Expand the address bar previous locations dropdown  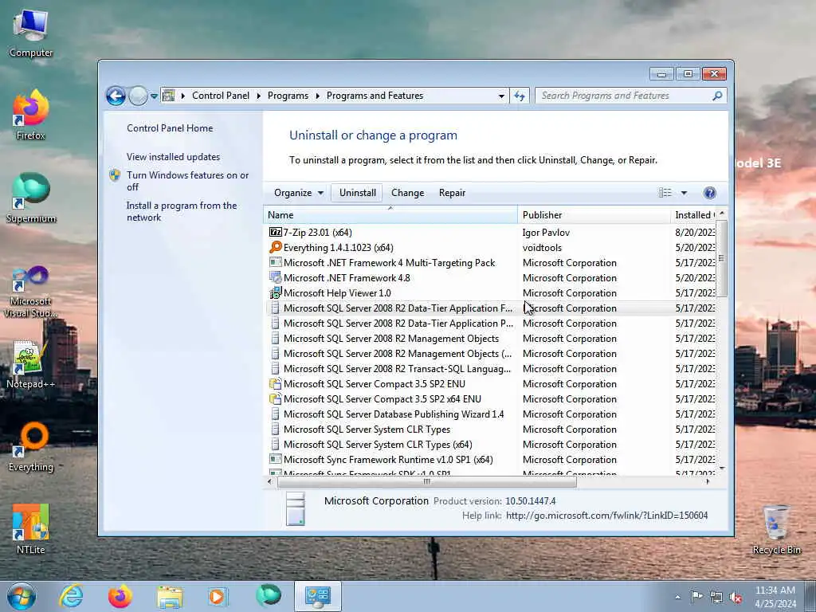coord(501,96)
